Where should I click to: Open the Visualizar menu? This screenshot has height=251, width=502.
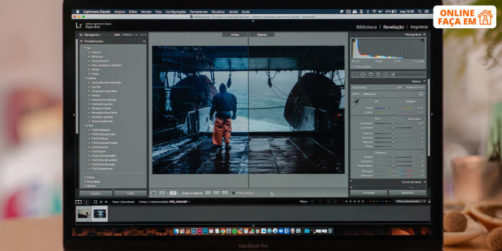click(x=218, y=11)
